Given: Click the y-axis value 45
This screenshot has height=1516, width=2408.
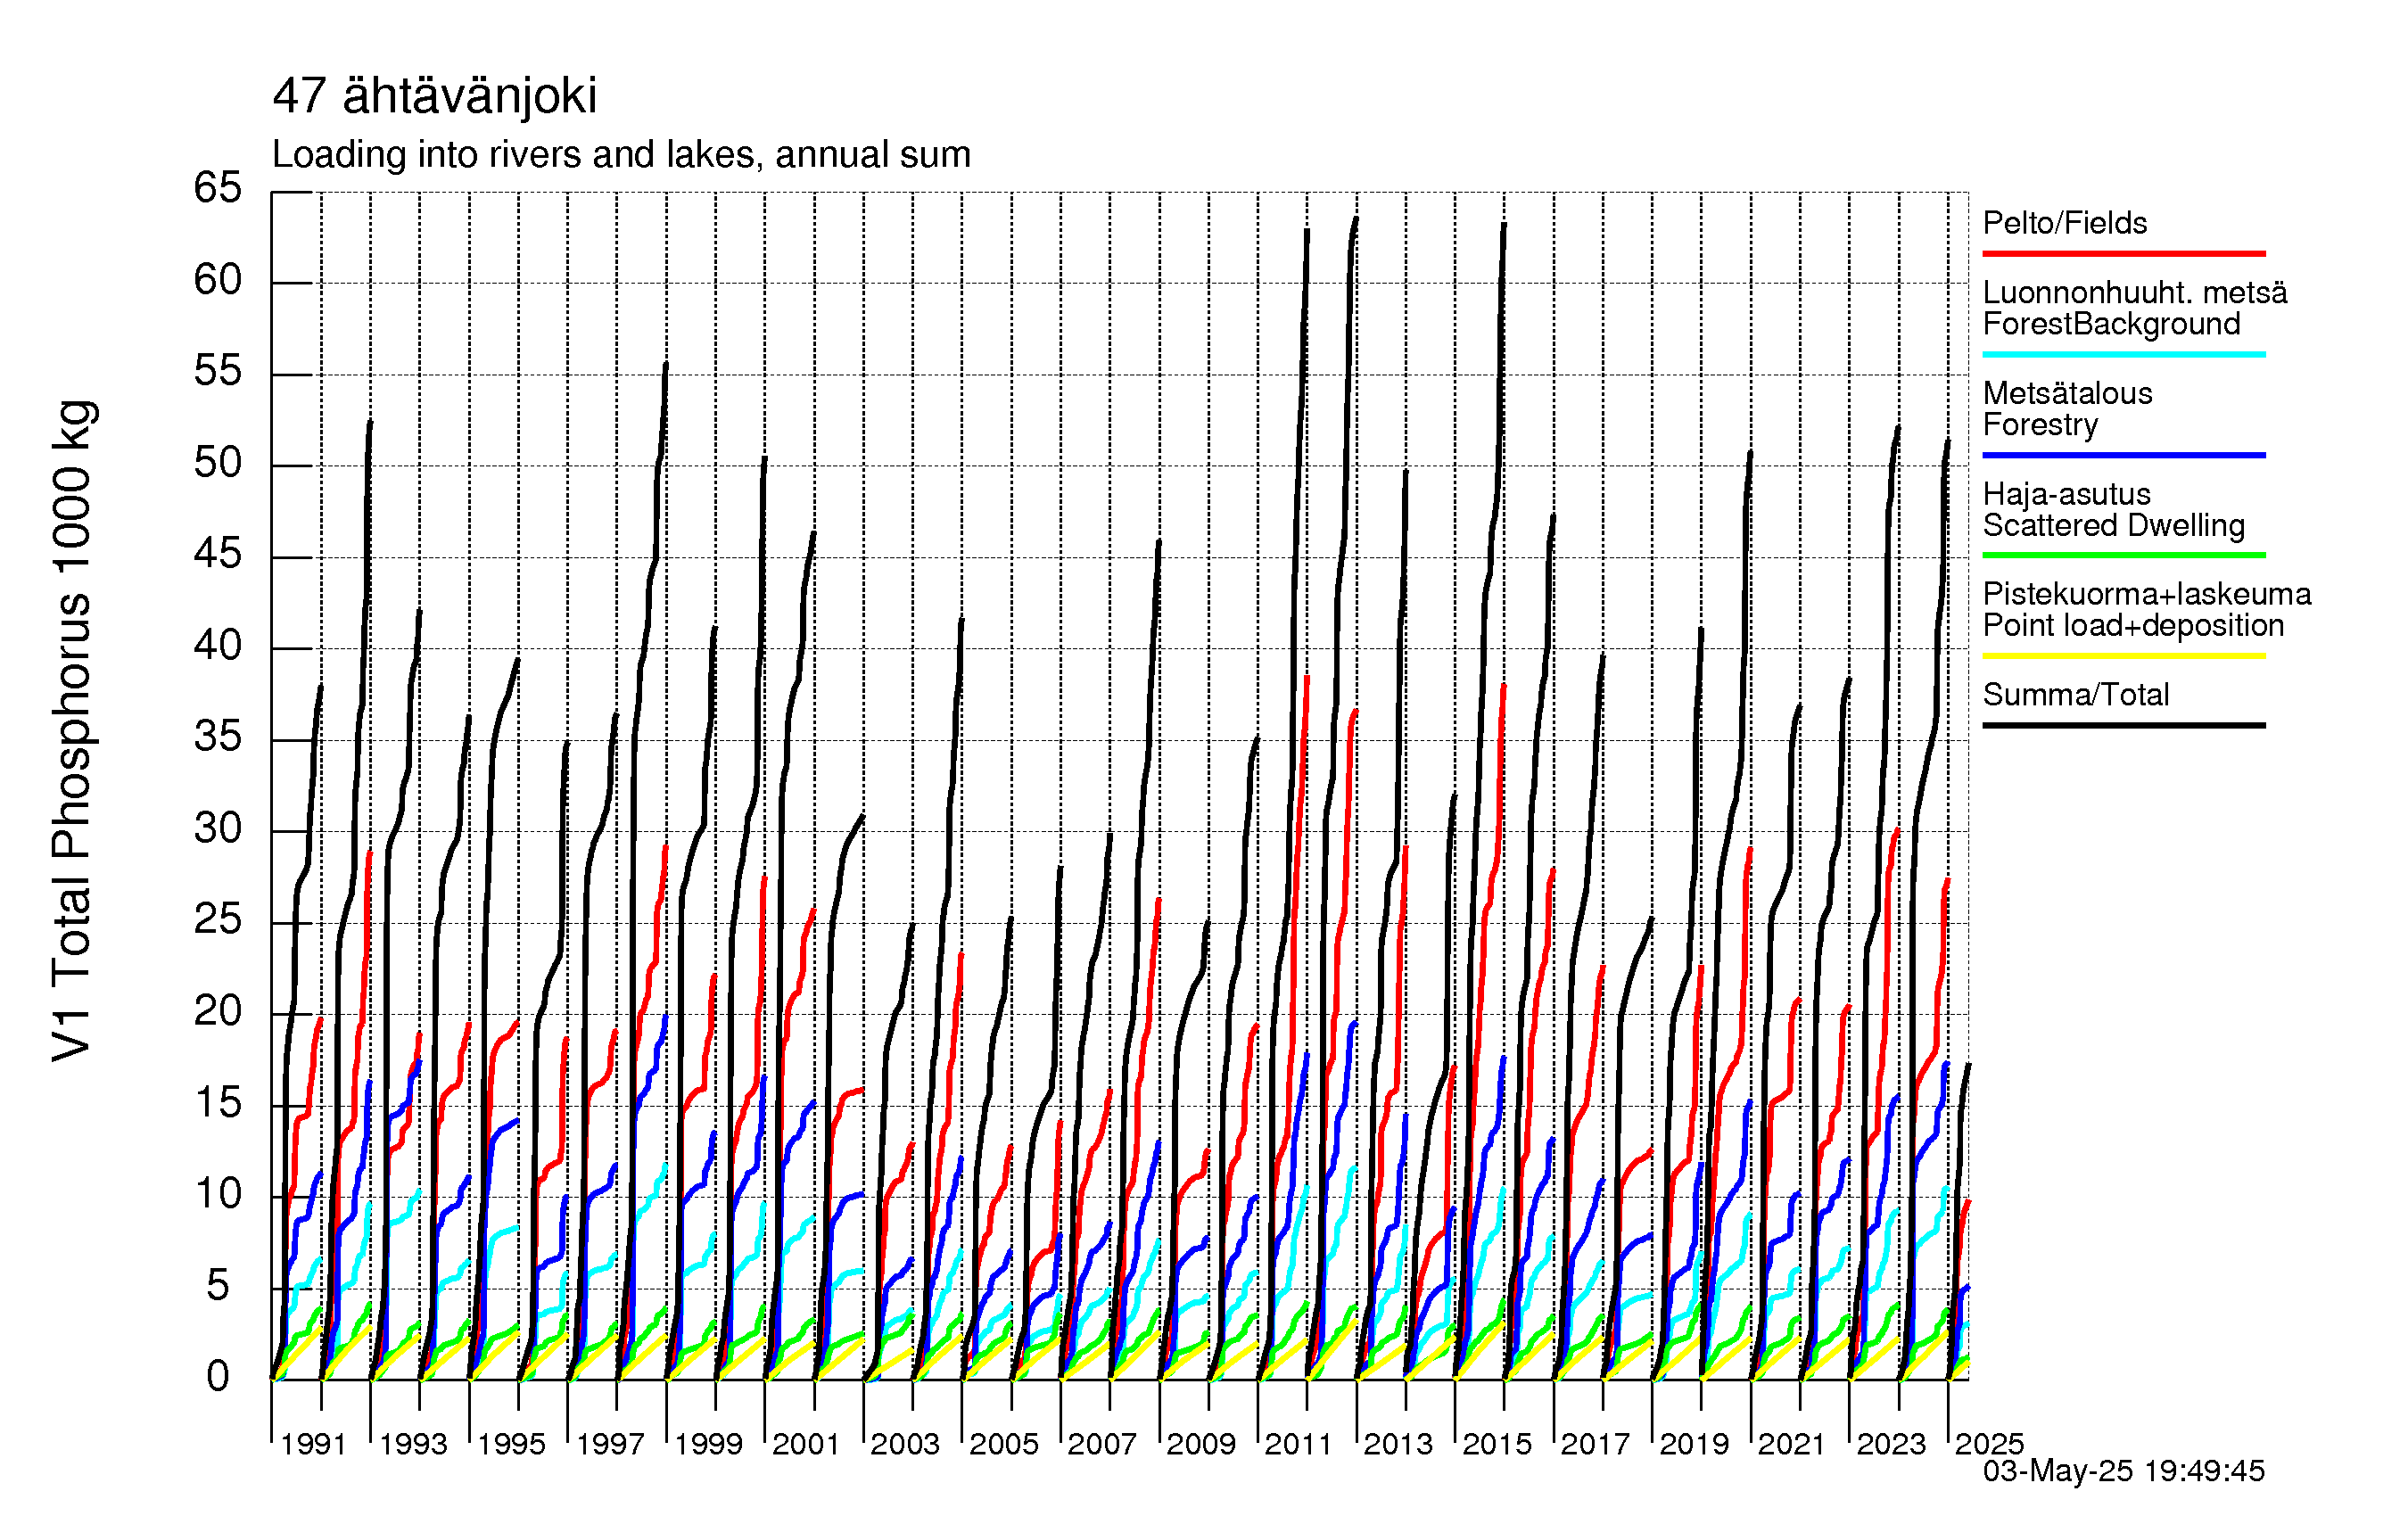Looking at the screenshot, I should click(x=218, y=554).
